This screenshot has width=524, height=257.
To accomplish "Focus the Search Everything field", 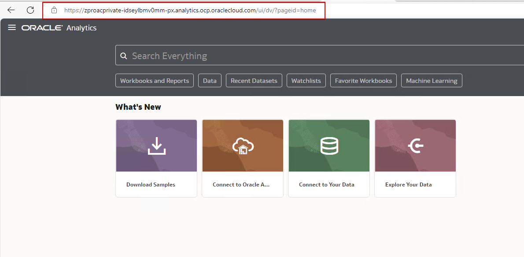I will pos(320,55).
